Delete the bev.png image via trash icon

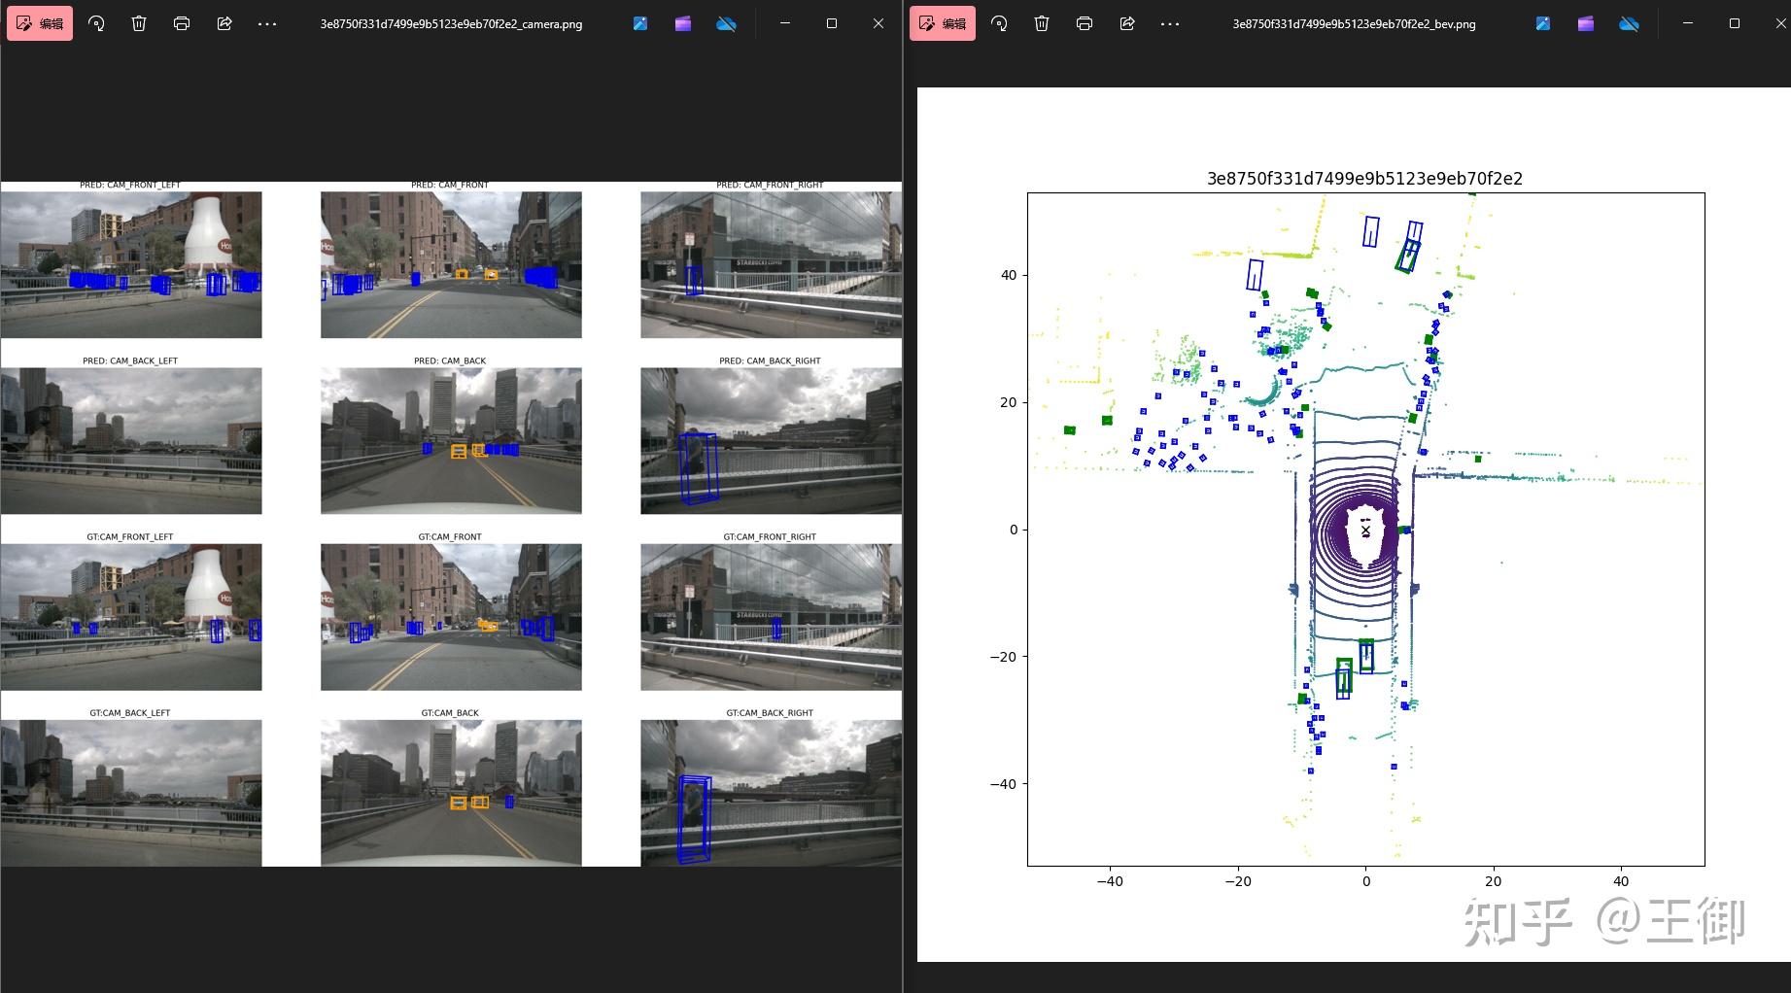click(x=1042, y=23)
